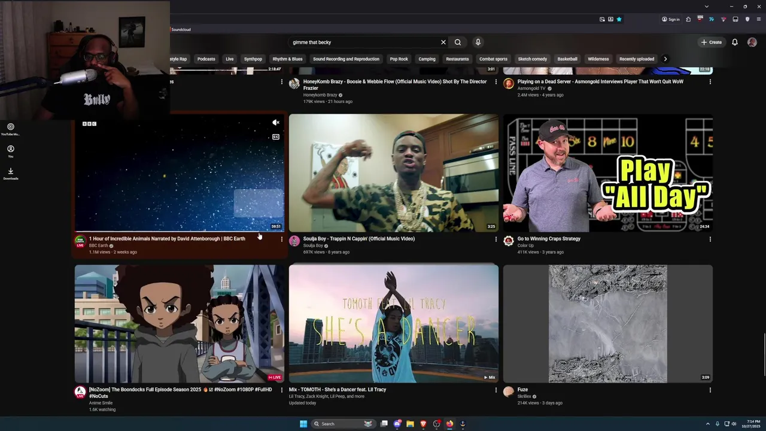
Task: Open the taskbar clock and date
Action: tap(750, 424)
